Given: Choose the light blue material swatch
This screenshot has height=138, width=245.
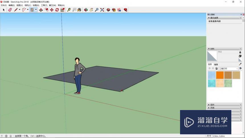Looking at the screenshot, I should point(212,75).
